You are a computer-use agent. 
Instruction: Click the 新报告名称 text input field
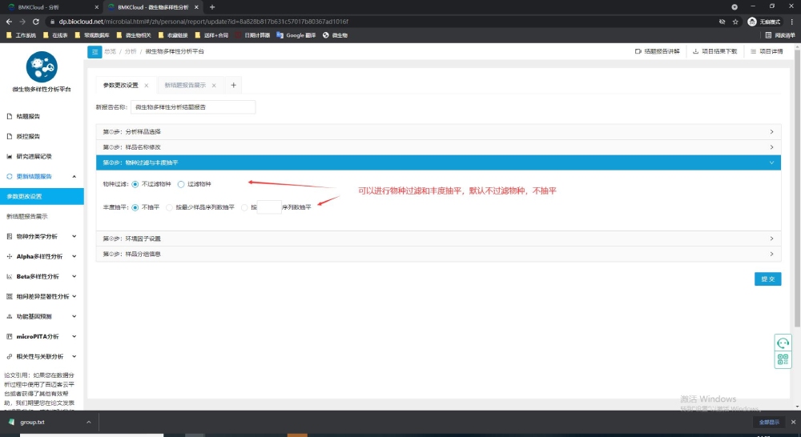pos(192,106)
